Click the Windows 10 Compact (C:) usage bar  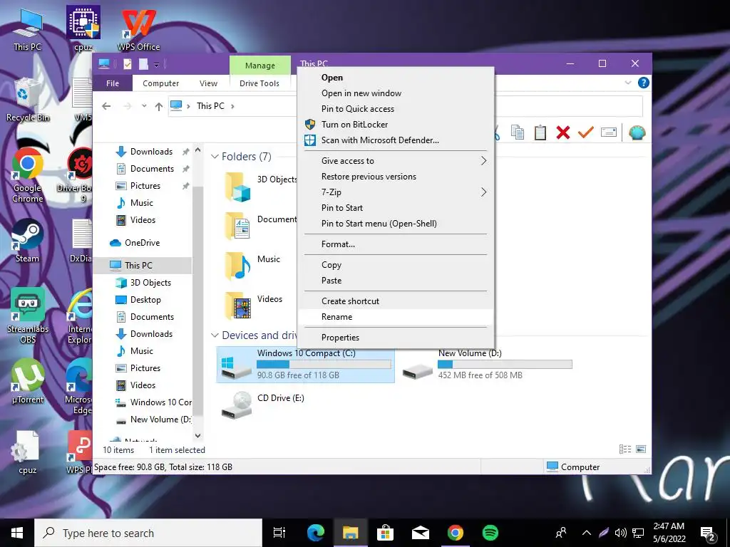324,364
